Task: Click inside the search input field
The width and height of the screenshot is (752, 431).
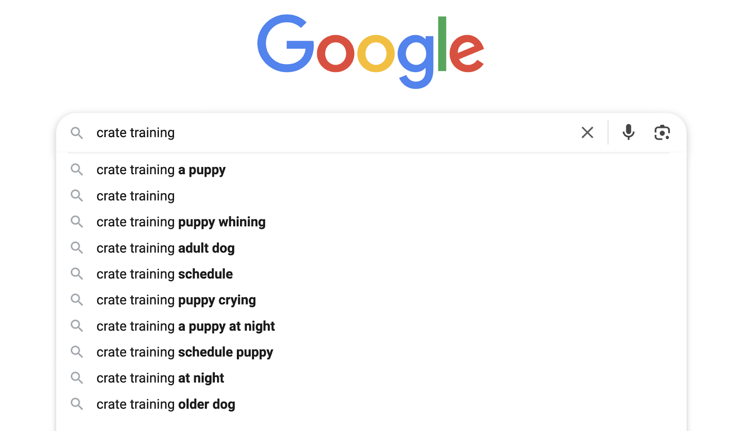Action: [x=282, y=132]
